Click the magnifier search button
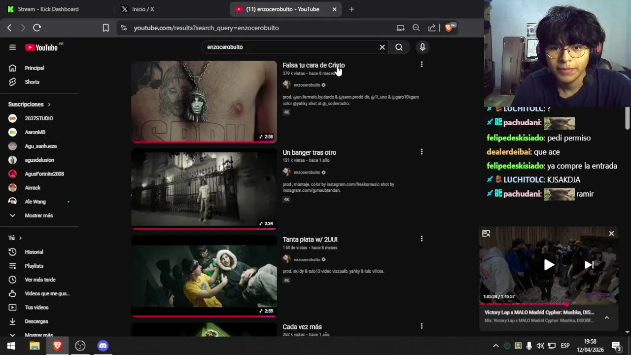Image resolution: width=631 pixels, height=355 pixels. click(399, 47)
